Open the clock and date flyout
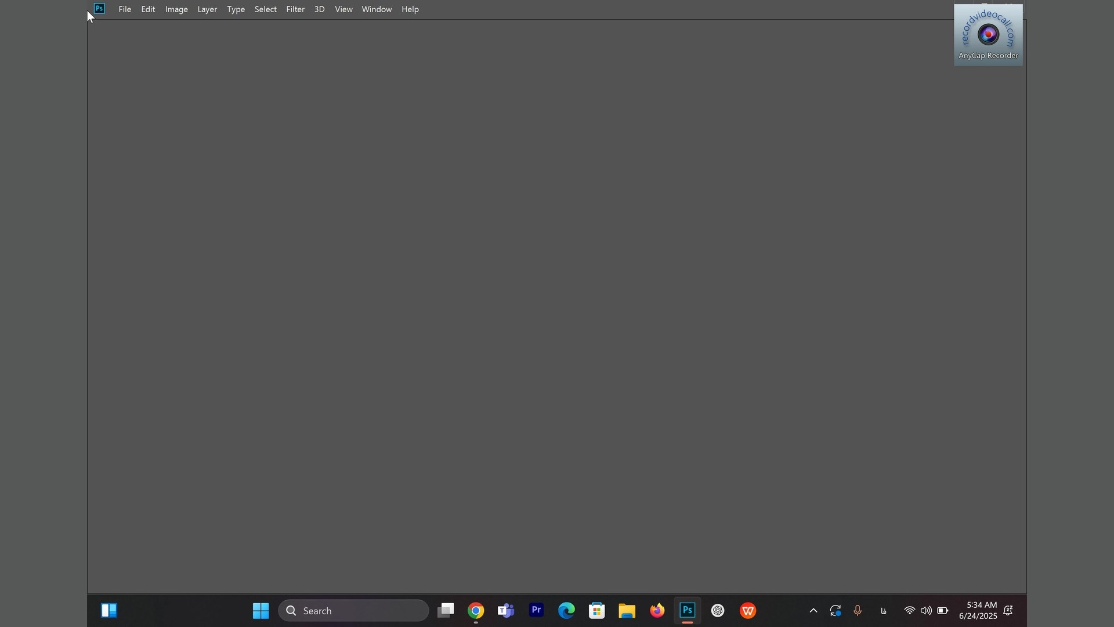This screenshot has height=627, width=1114. [978, 611]
